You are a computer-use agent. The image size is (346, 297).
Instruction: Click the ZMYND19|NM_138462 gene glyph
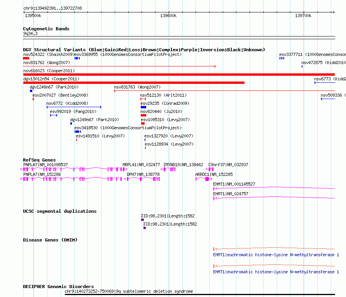tap(168, 169)
